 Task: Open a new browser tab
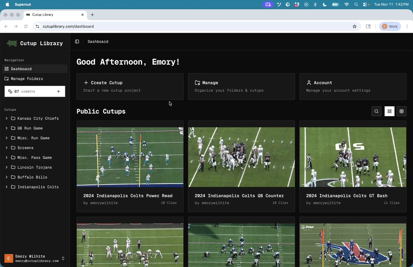pyautogui.click(x=92, y=15)
